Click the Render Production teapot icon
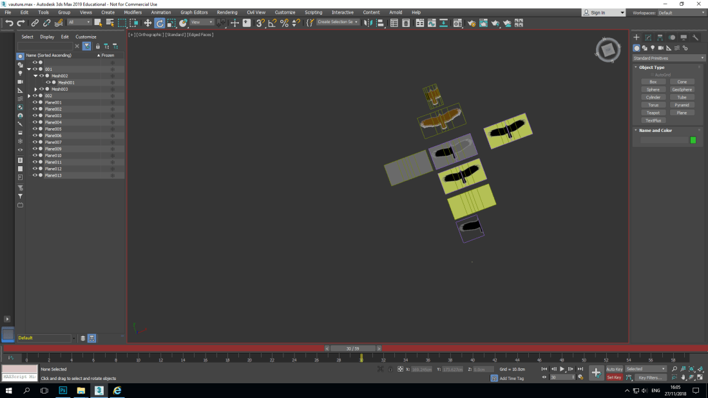708x398 pixels. coord(495,23)
